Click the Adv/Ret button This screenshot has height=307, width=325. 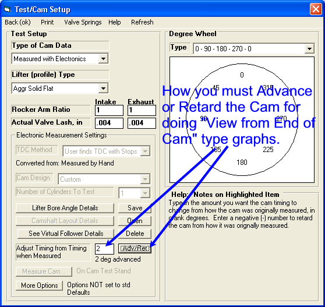[135, 248]
